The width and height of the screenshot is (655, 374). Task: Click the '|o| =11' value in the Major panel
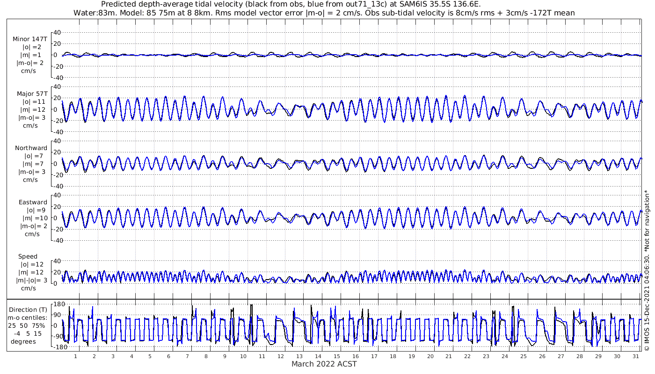(x=33, y=101)
